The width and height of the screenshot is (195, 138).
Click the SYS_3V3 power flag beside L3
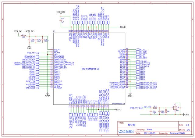18,32
